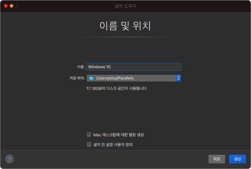Close the 설치 도우미 window with the red button

pos(6,6)
